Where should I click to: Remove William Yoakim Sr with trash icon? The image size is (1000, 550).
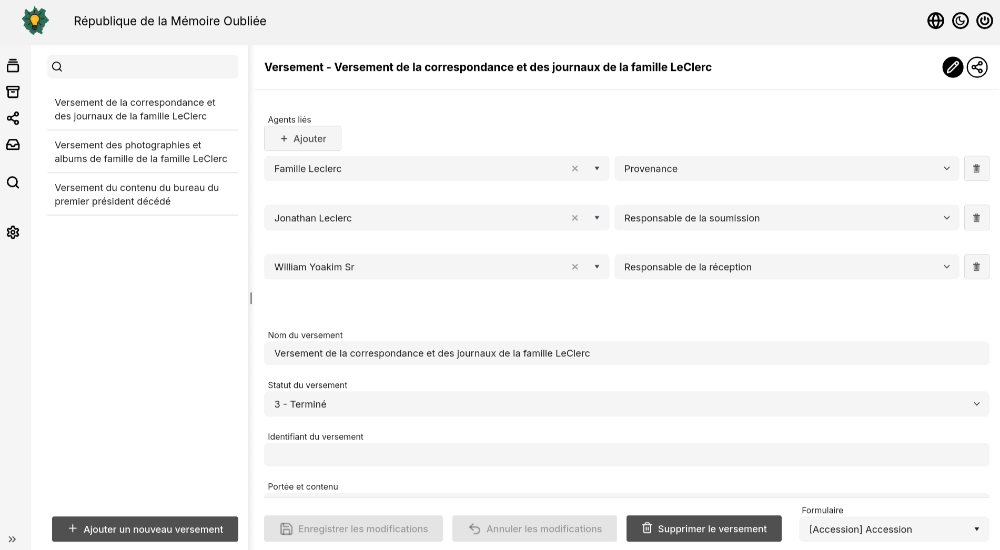pyautogui.click(x=976, y=267)
